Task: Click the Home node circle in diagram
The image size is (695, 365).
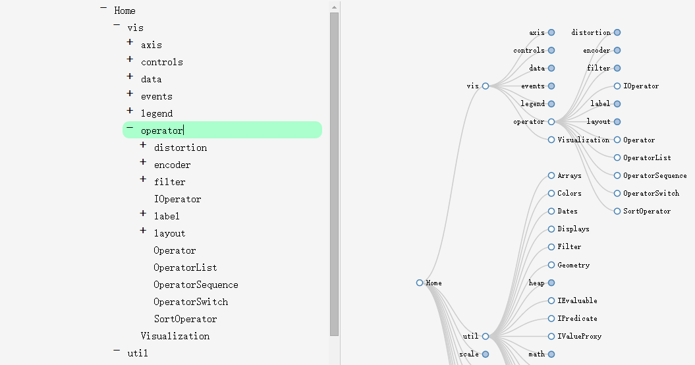Action: (419, 283)
